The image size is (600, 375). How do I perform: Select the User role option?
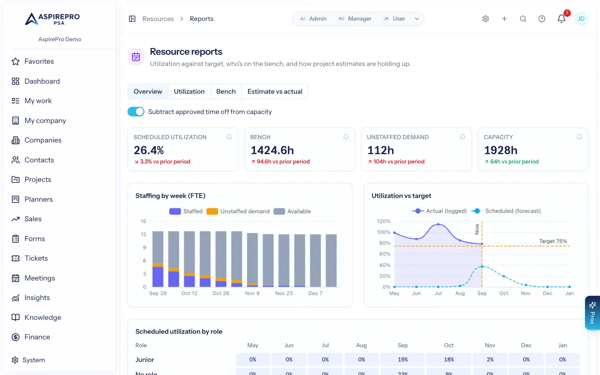(x=394, y=19)
